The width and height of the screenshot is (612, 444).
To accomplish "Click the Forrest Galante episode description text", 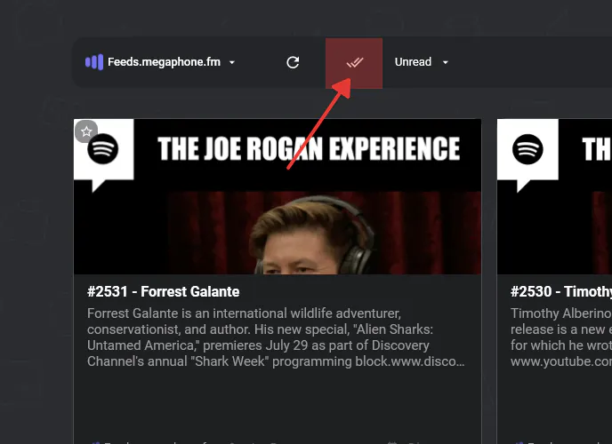I will [x=276, y=337].
